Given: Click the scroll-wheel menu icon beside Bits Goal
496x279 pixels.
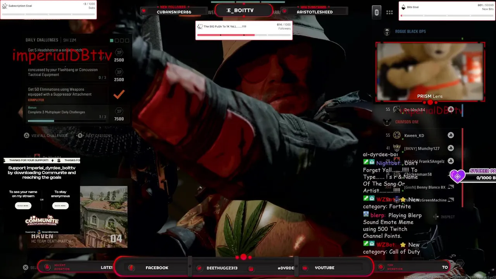Looking at the screenshot, I should pos(376,12).
